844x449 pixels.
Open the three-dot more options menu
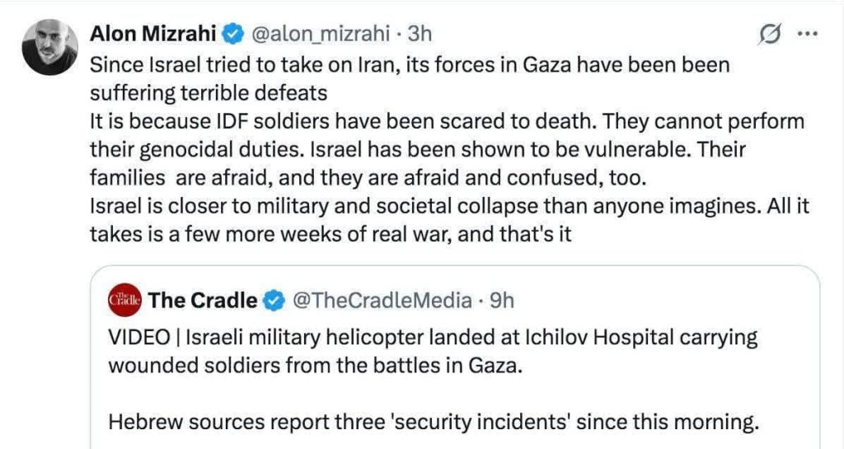pyautogui.click(x=809, y=35)
